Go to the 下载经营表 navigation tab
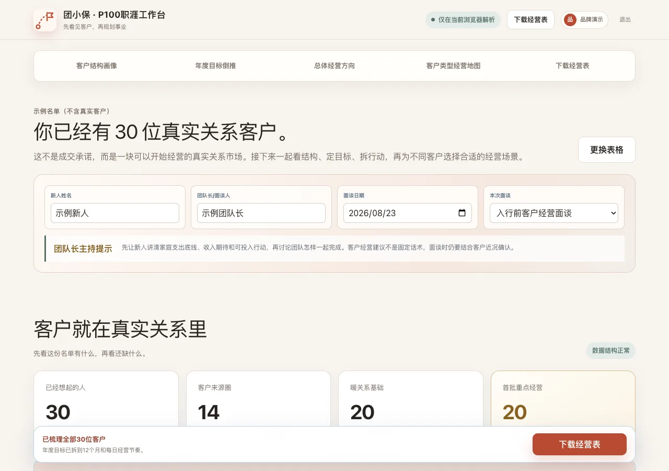Viewport: 669px width, 471px height. coord(572,66)
